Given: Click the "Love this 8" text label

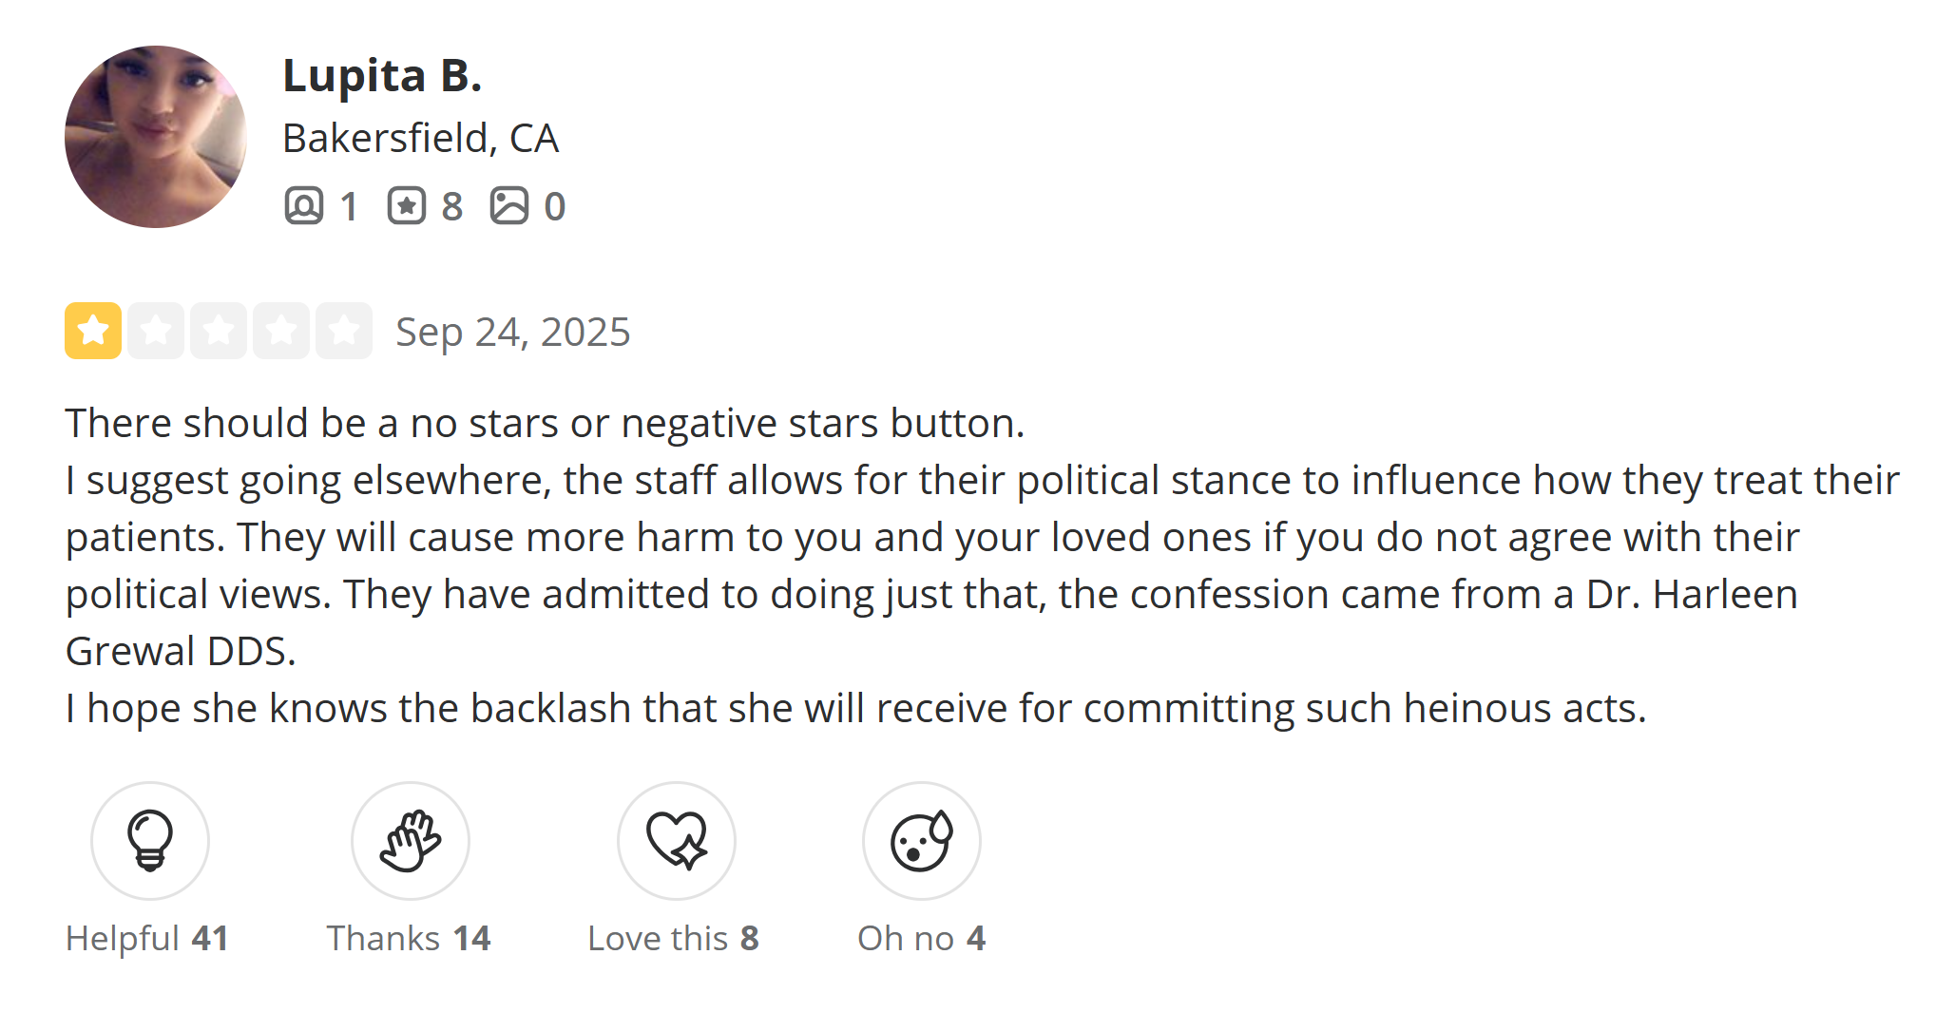Looking at the screenshot, I should [x=673, y=938].
